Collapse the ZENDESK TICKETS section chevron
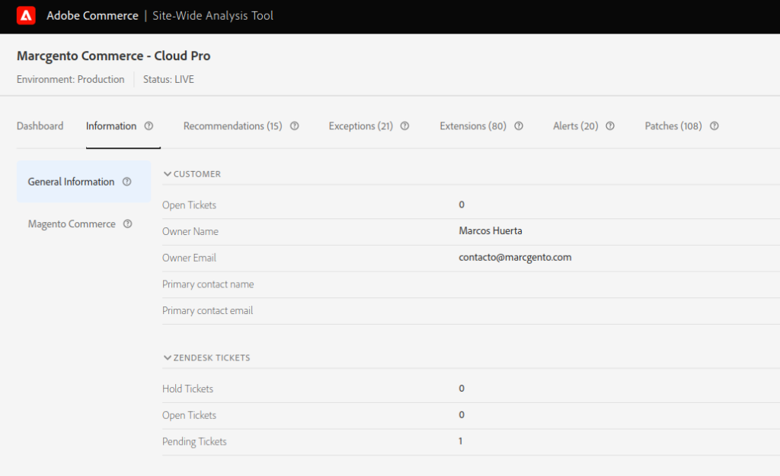The width and height of the screenshot is (780, 476). point(167,358)
